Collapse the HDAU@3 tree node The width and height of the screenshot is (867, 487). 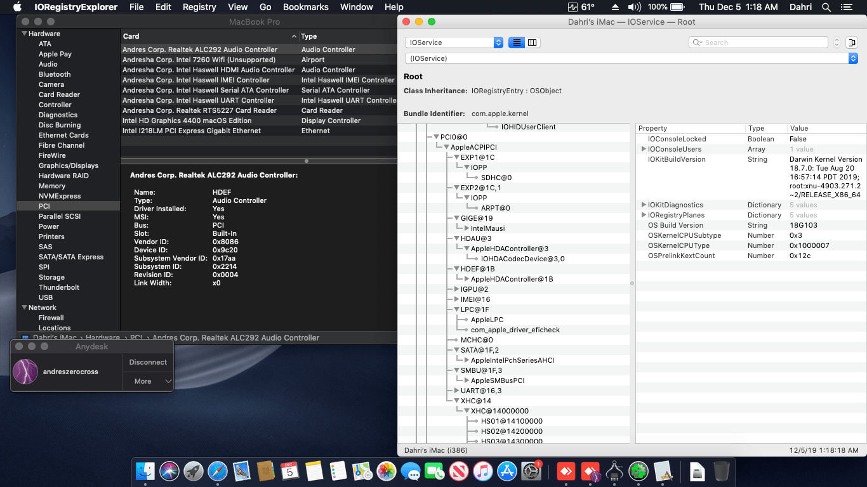[456, 238]
